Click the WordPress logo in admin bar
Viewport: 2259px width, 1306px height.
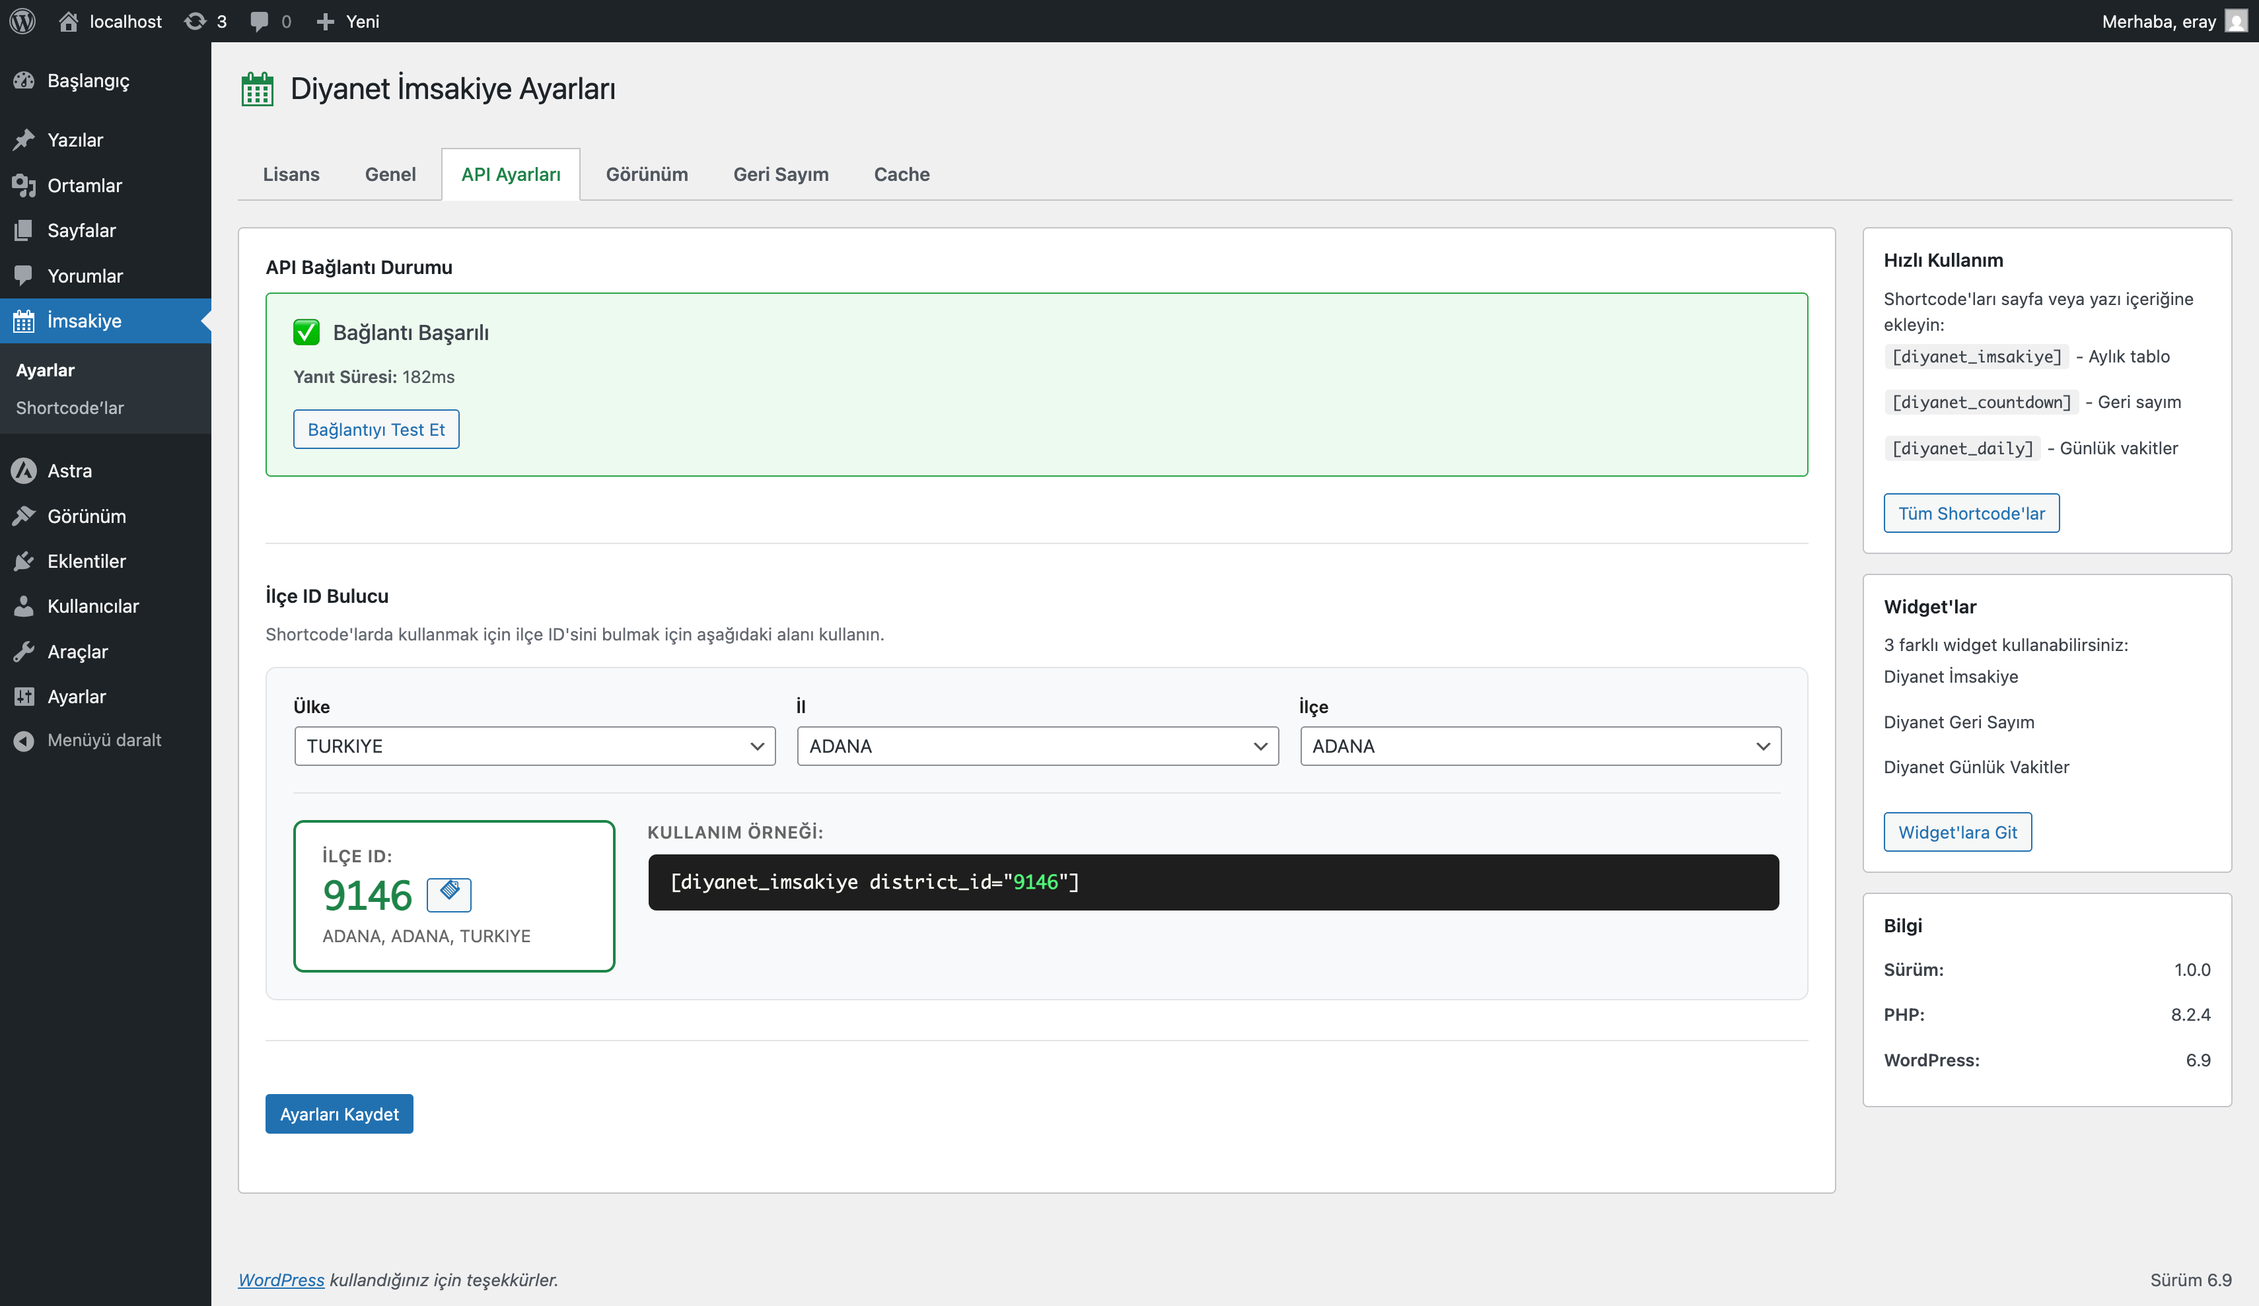pos(22,20)
